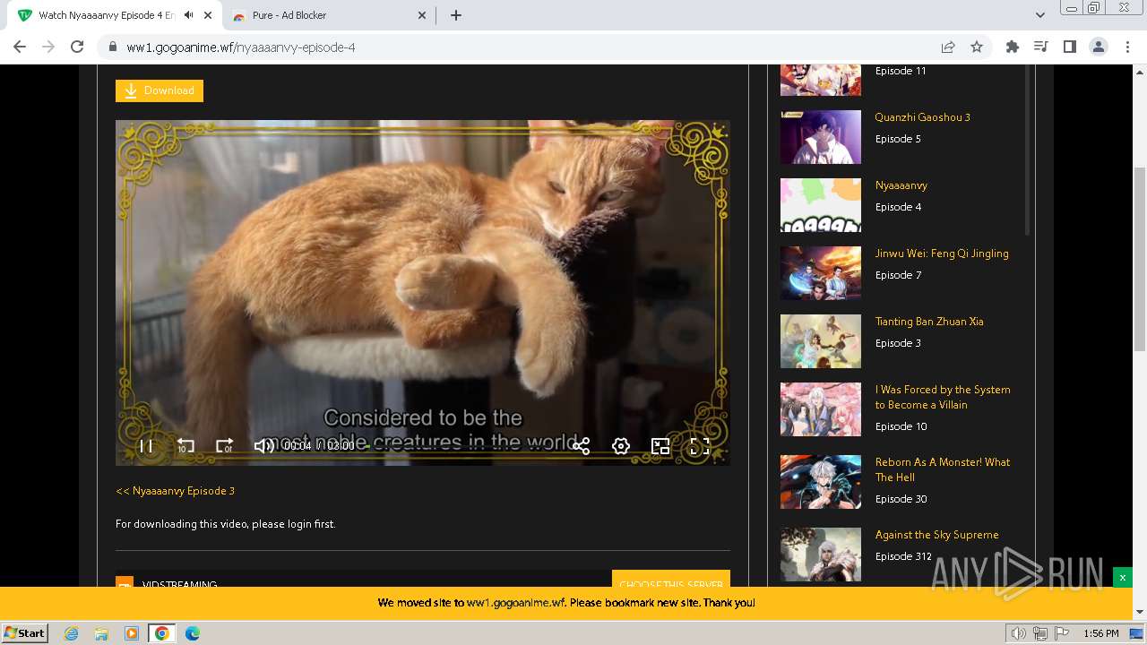
Task: Open Tianting Ban Zhuan Xia link
Action: tap(929, 322)
